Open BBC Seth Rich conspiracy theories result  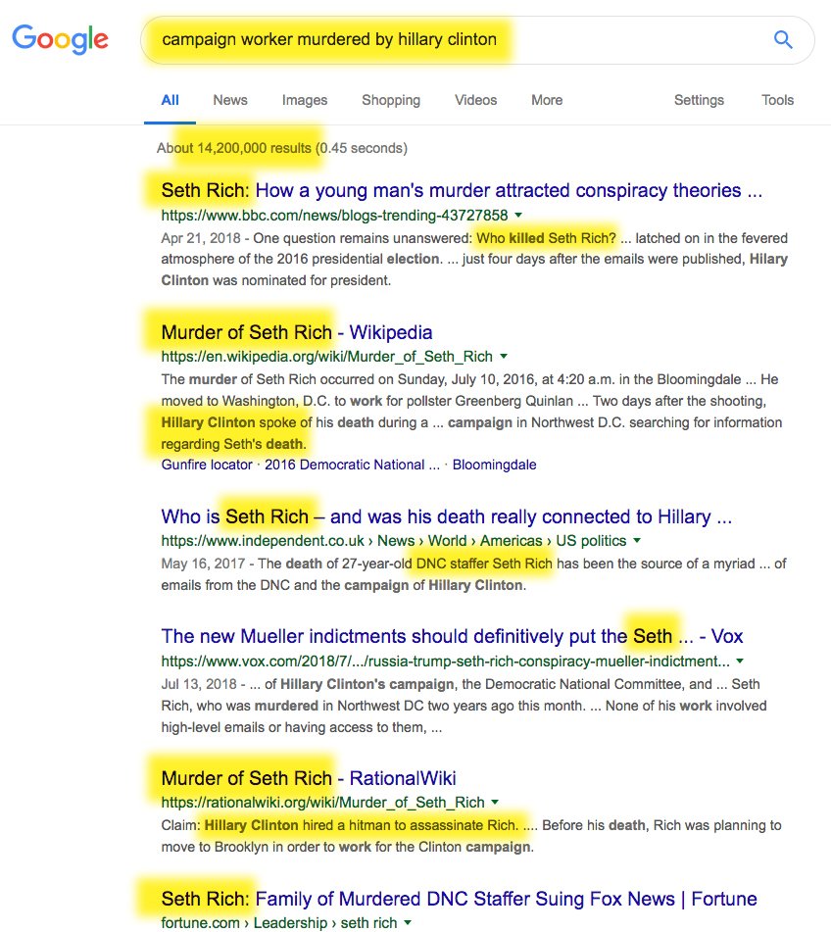[x=462, y=190]
